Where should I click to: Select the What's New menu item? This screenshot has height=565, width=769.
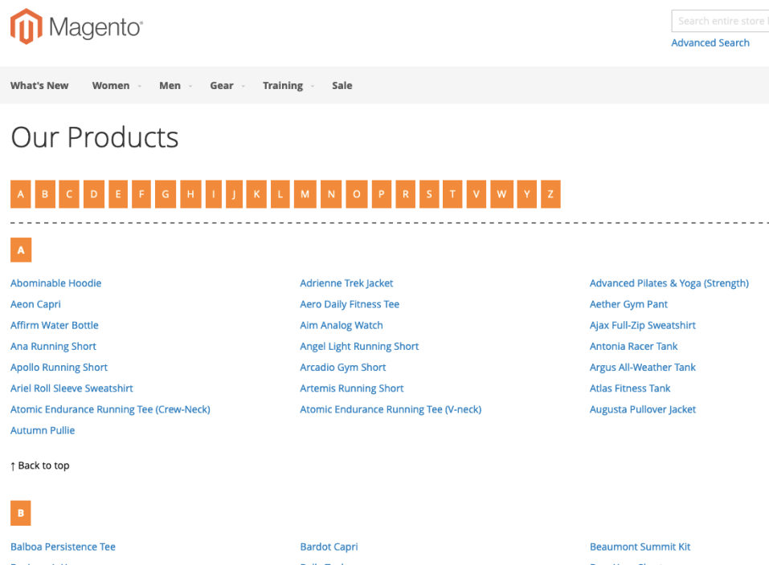(x=39, y=85)
